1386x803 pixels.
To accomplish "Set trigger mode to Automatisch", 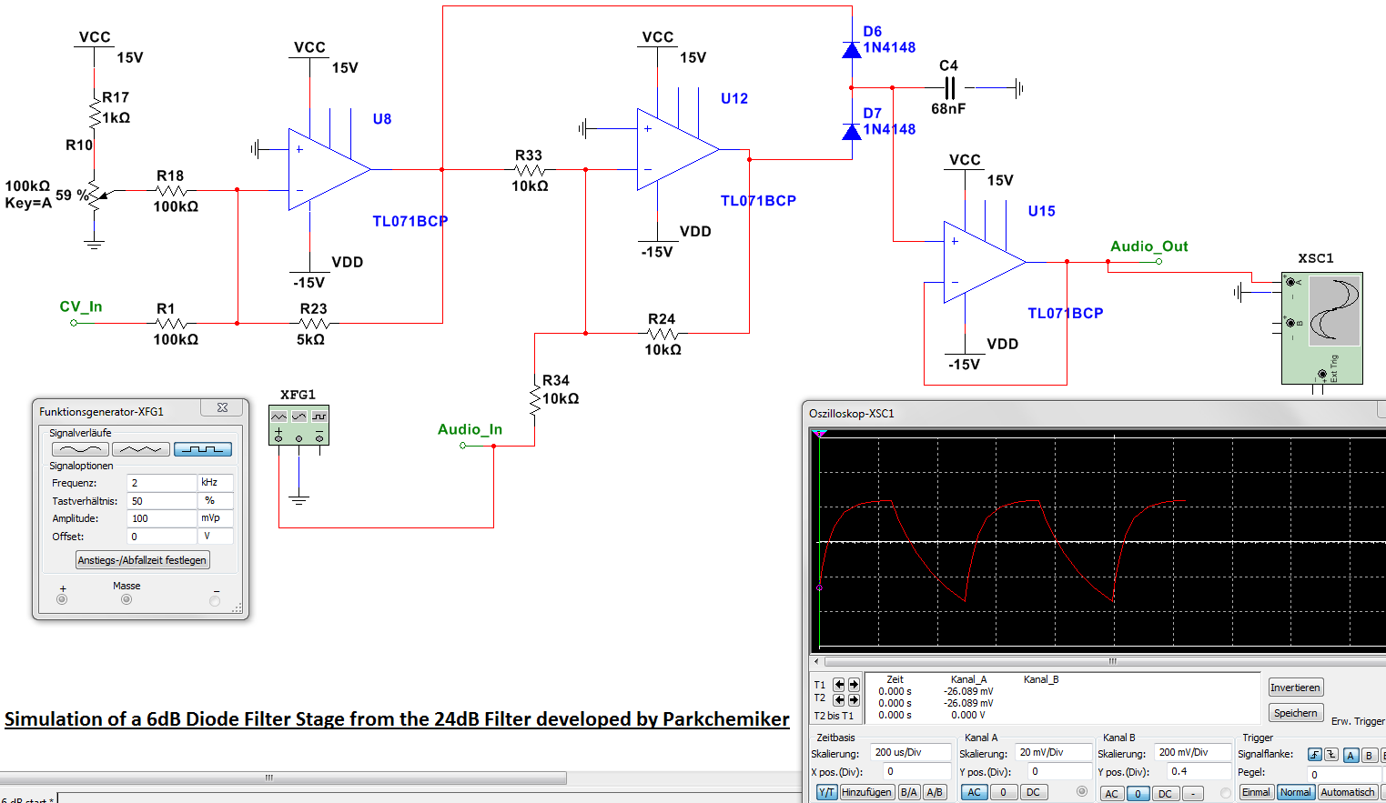I will point(1347,792).
